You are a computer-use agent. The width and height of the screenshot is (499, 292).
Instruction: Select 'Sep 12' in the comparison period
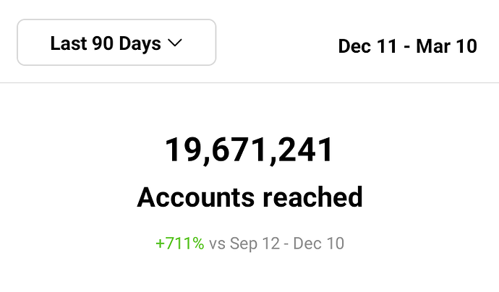(255, 244)
